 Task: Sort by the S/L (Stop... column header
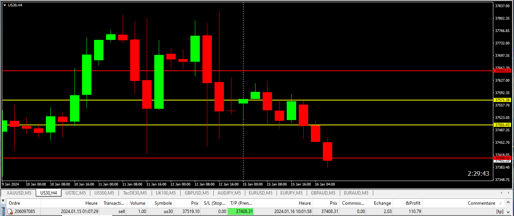tap(214, 203)
